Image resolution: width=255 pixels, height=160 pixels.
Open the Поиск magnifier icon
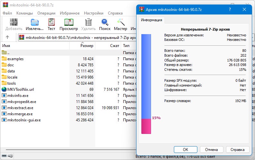105,22
